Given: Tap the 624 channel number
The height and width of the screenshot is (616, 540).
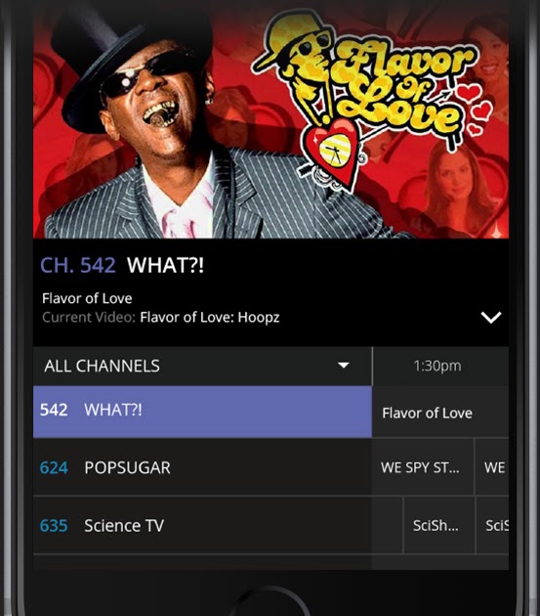Looking at the screenshot, I should [x=54, y=468].
